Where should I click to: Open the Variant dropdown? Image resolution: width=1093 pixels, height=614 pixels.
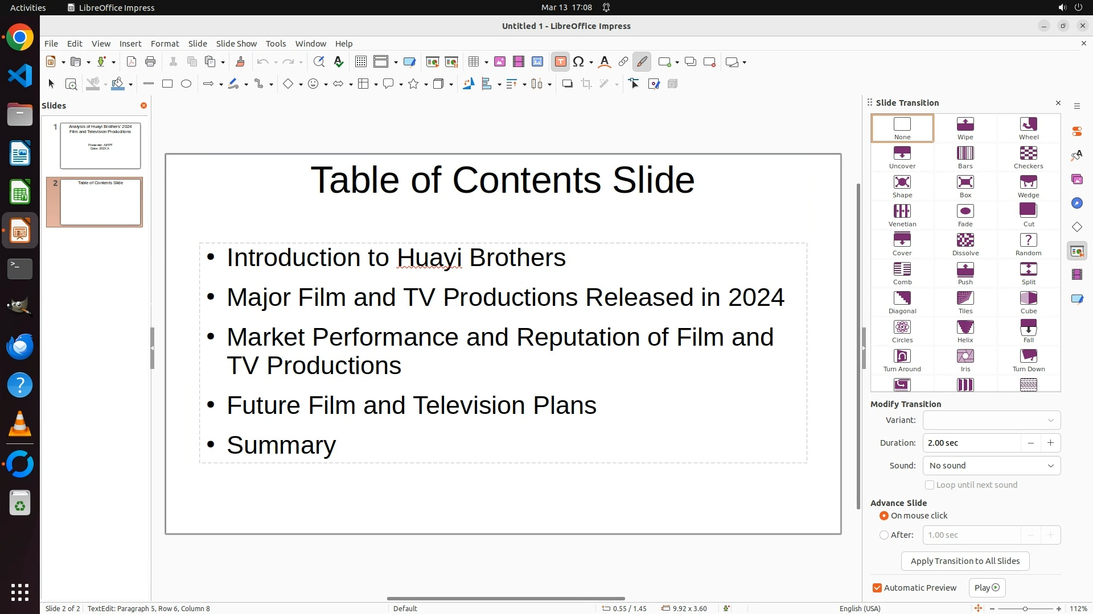click(x=991, y=420)
